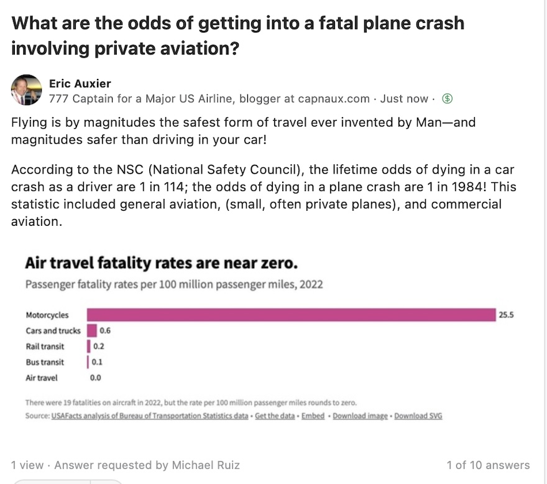This screenshot has width=547, height=484.
Task: Click the '1 of 10 answers' text
Action: [x=489, y=465]
